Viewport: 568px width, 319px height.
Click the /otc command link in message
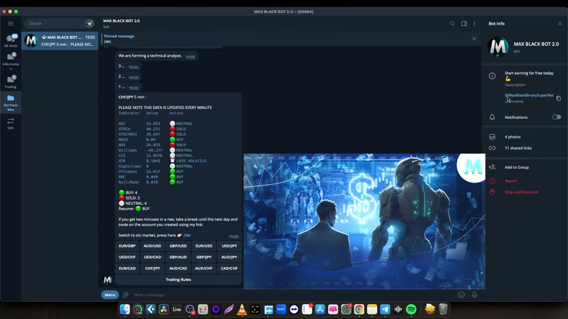pos(187,235)
